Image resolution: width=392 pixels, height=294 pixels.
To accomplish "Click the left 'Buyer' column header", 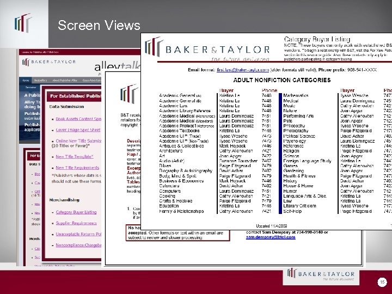I will 226,90.
